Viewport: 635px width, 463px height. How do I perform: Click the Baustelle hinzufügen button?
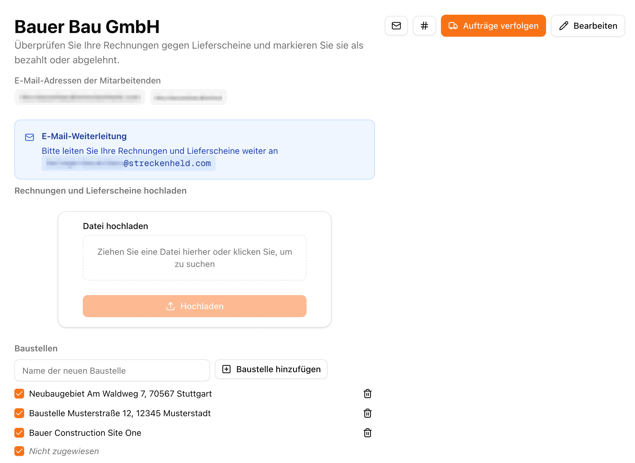[271, 369]
